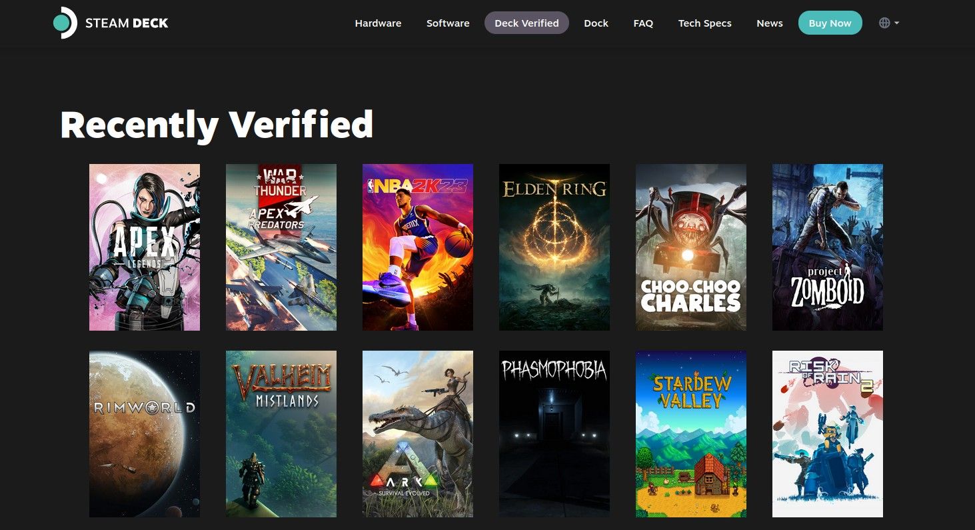View the FAQ page
The height and width of the screenshot is (530, 975).
[x=643, y=23]
